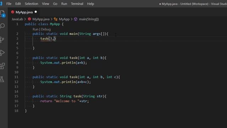Open the Run menu
This screenshot has height=128, width=227.
click(x=64, y=4)
